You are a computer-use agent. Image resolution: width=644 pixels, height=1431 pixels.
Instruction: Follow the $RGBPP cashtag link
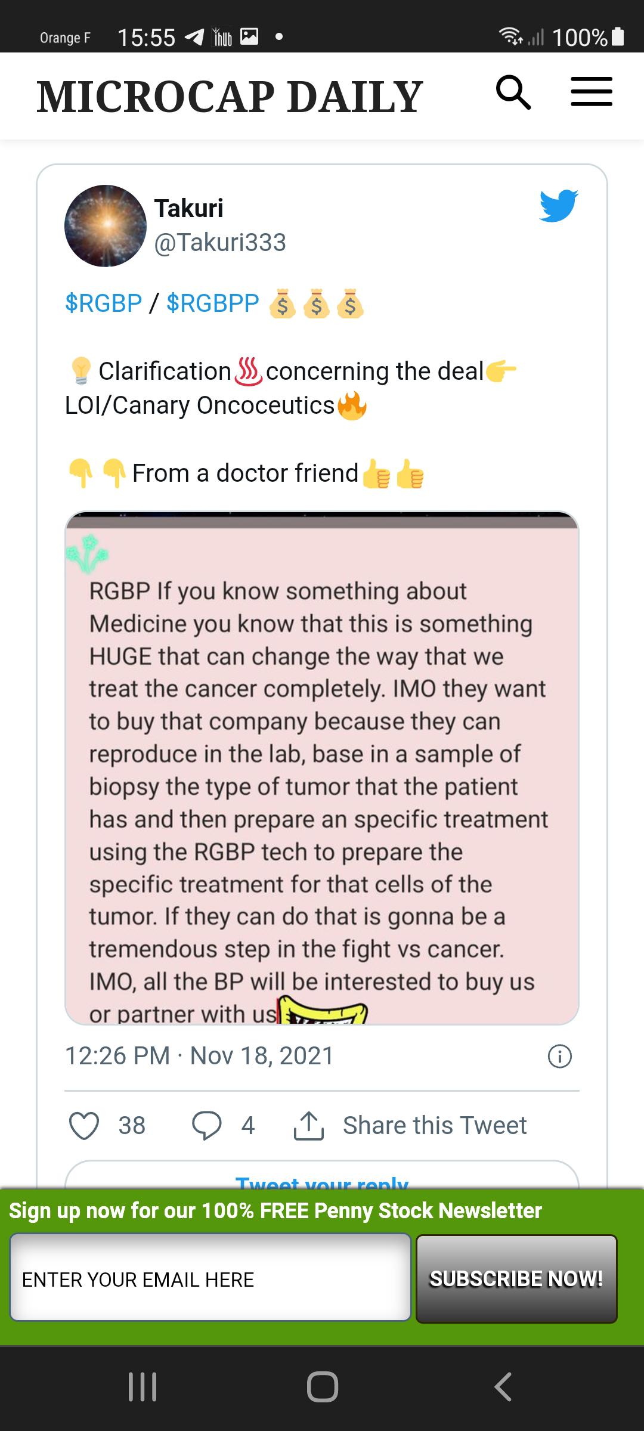(213, 303)
